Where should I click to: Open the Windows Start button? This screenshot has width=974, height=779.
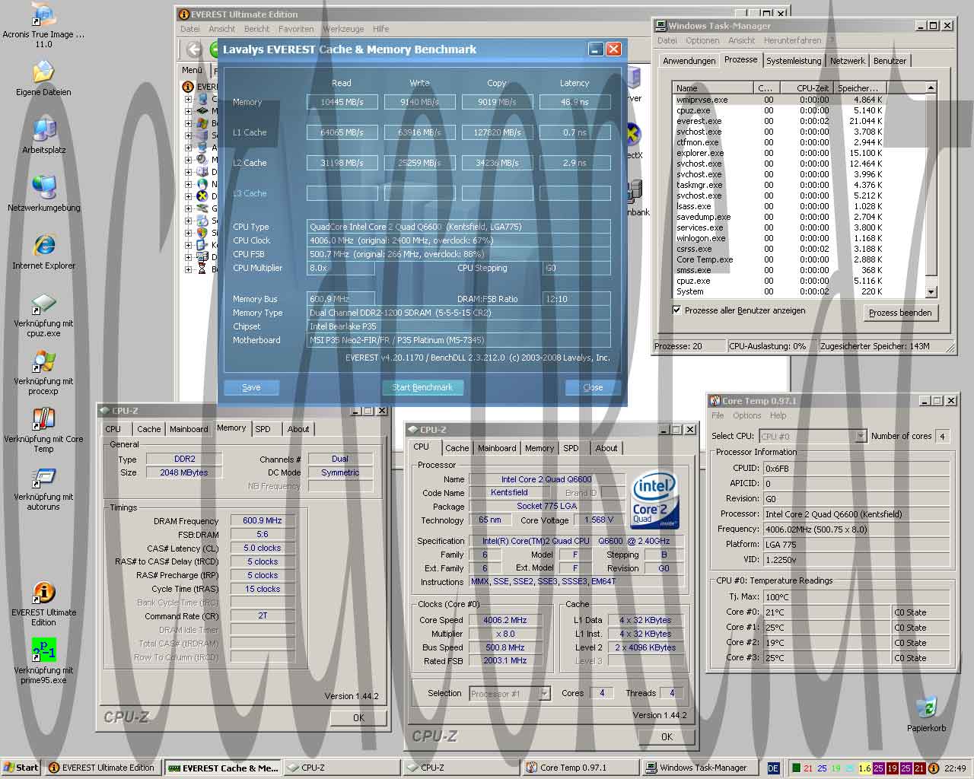pyautogui.click(x=21, y=768)
